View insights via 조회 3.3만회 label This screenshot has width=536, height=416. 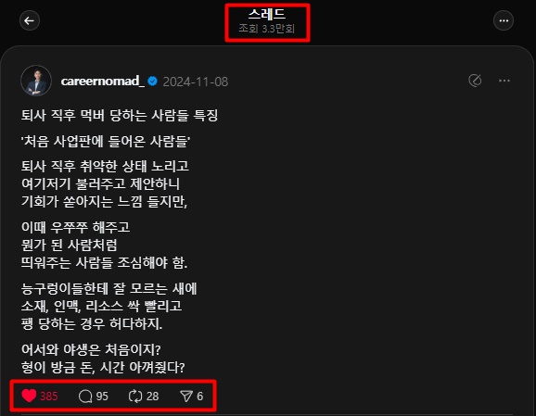coord(267,29)
